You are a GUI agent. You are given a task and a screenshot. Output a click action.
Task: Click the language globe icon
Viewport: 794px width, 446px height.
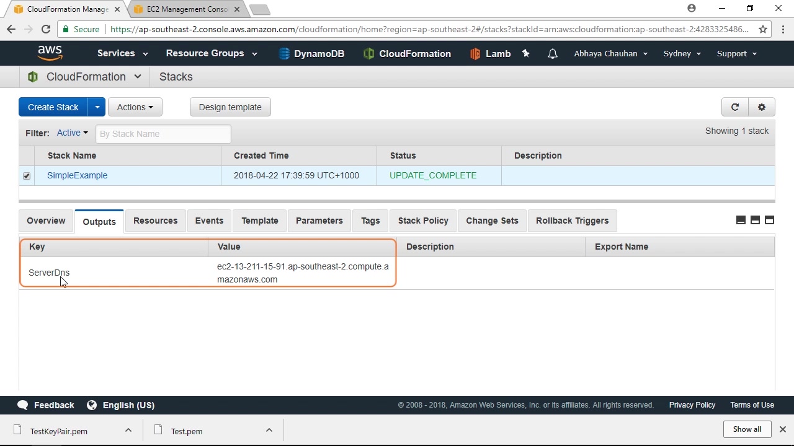point(92,405)
